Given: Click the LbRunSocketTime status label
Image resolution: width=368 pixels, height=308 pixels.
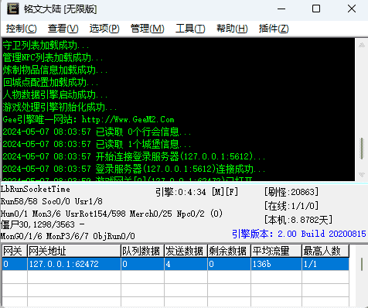Looking at the screenshot, I should pyautogui.click(x=36, y=189).
